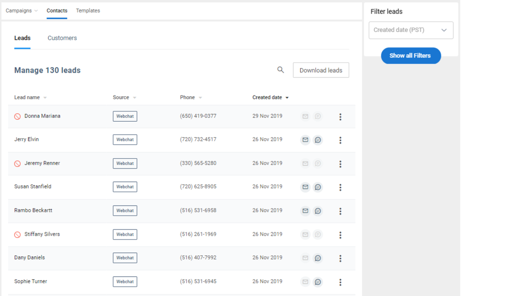Click the search magnifier icon
The image size is (526, 296).
pyautogui.click(x=281, y=70)
